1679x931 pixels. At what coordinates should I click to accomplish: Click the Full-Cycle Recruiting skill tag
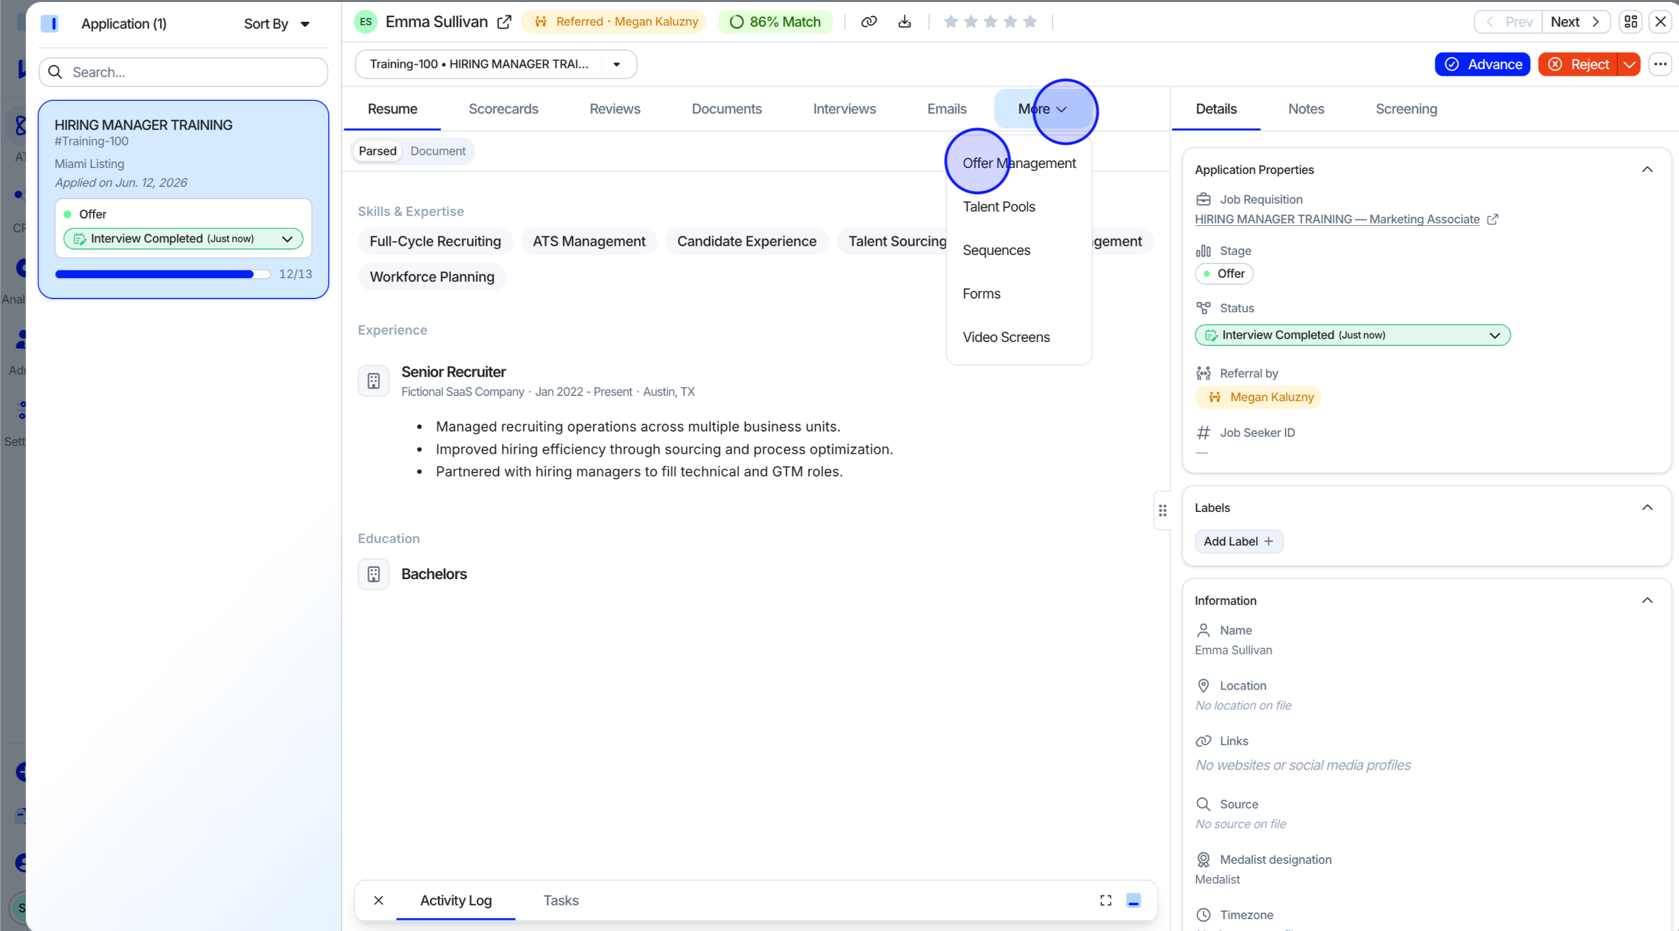(435, 241)
